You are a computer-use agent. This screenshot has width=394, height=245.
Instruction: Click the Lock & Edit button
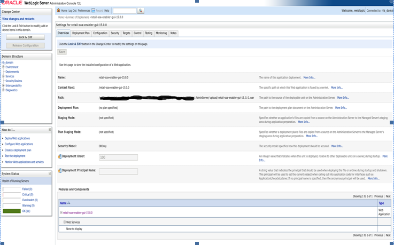tap(26, 37)
